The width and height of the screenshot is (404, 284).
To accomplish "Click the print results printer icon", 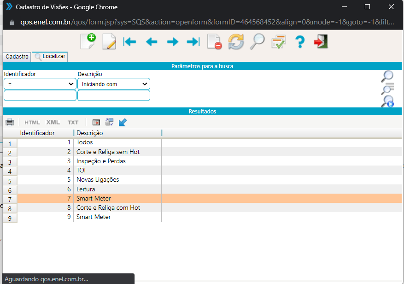I will coord(10,122).
